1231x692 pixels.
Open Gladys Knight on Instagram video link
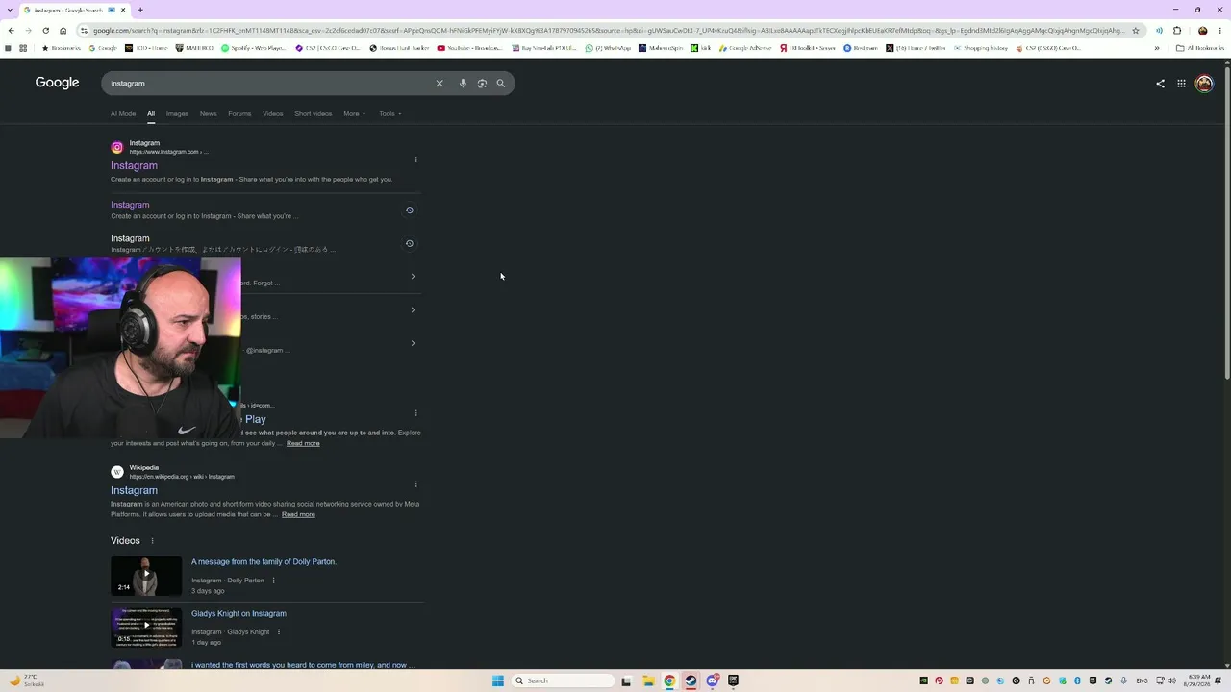[x=239, y=613]
